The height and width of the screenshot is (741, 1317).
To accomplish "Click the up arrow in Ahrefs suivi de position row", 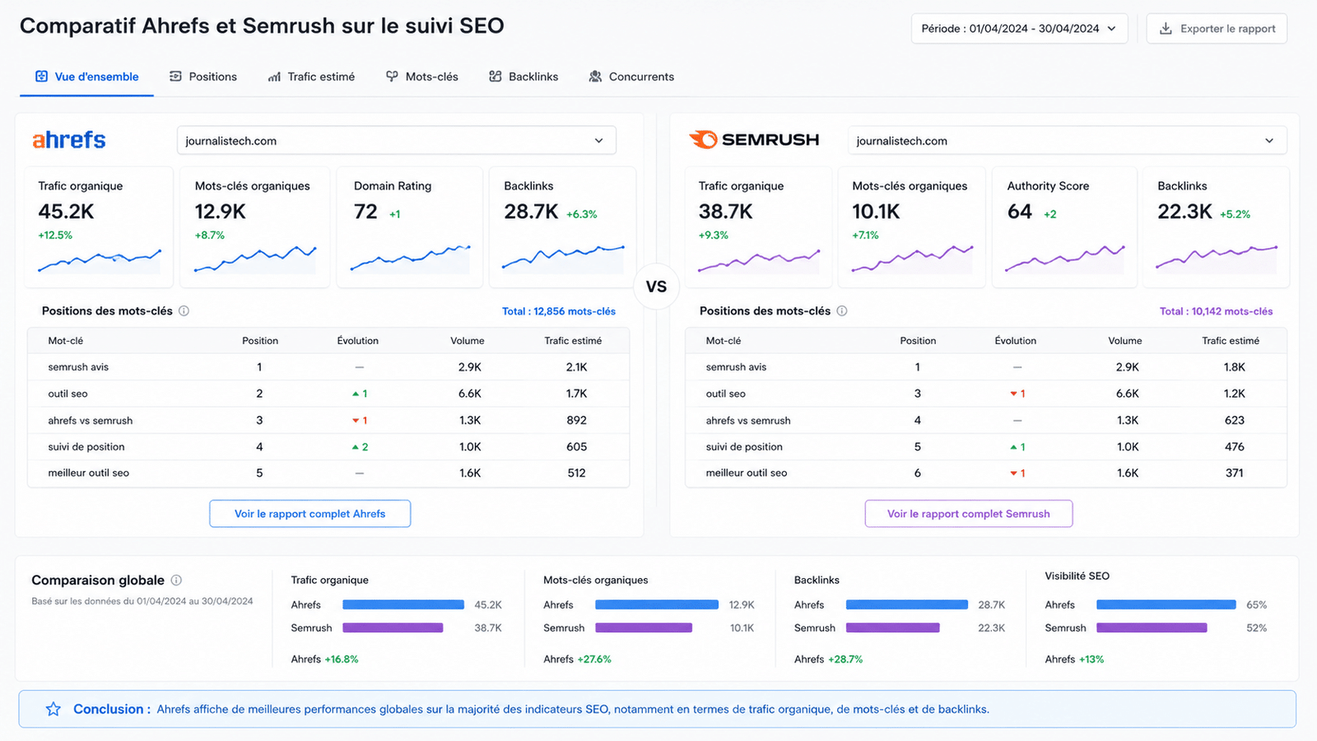I will 356,447.
